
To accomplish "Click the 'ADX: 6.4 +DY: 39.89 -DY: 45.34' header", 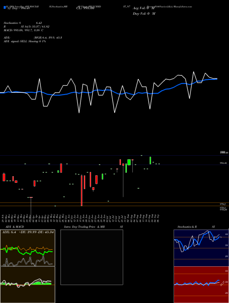I will 27,232.
